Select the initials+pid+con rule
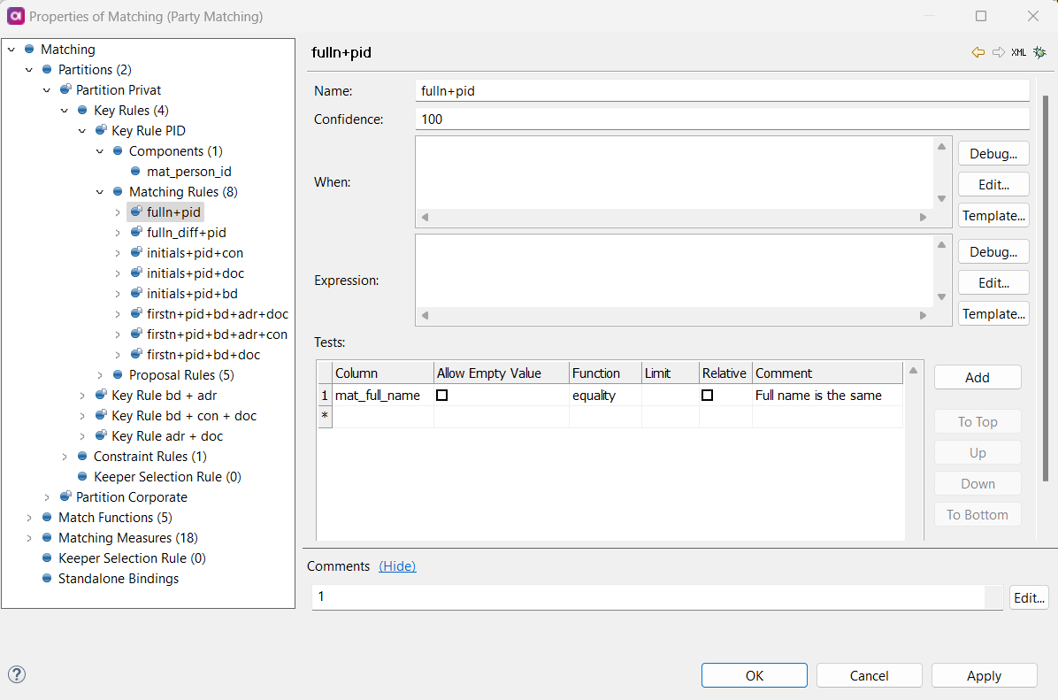This screenshot has width=1058, height=700. [195, 252]
